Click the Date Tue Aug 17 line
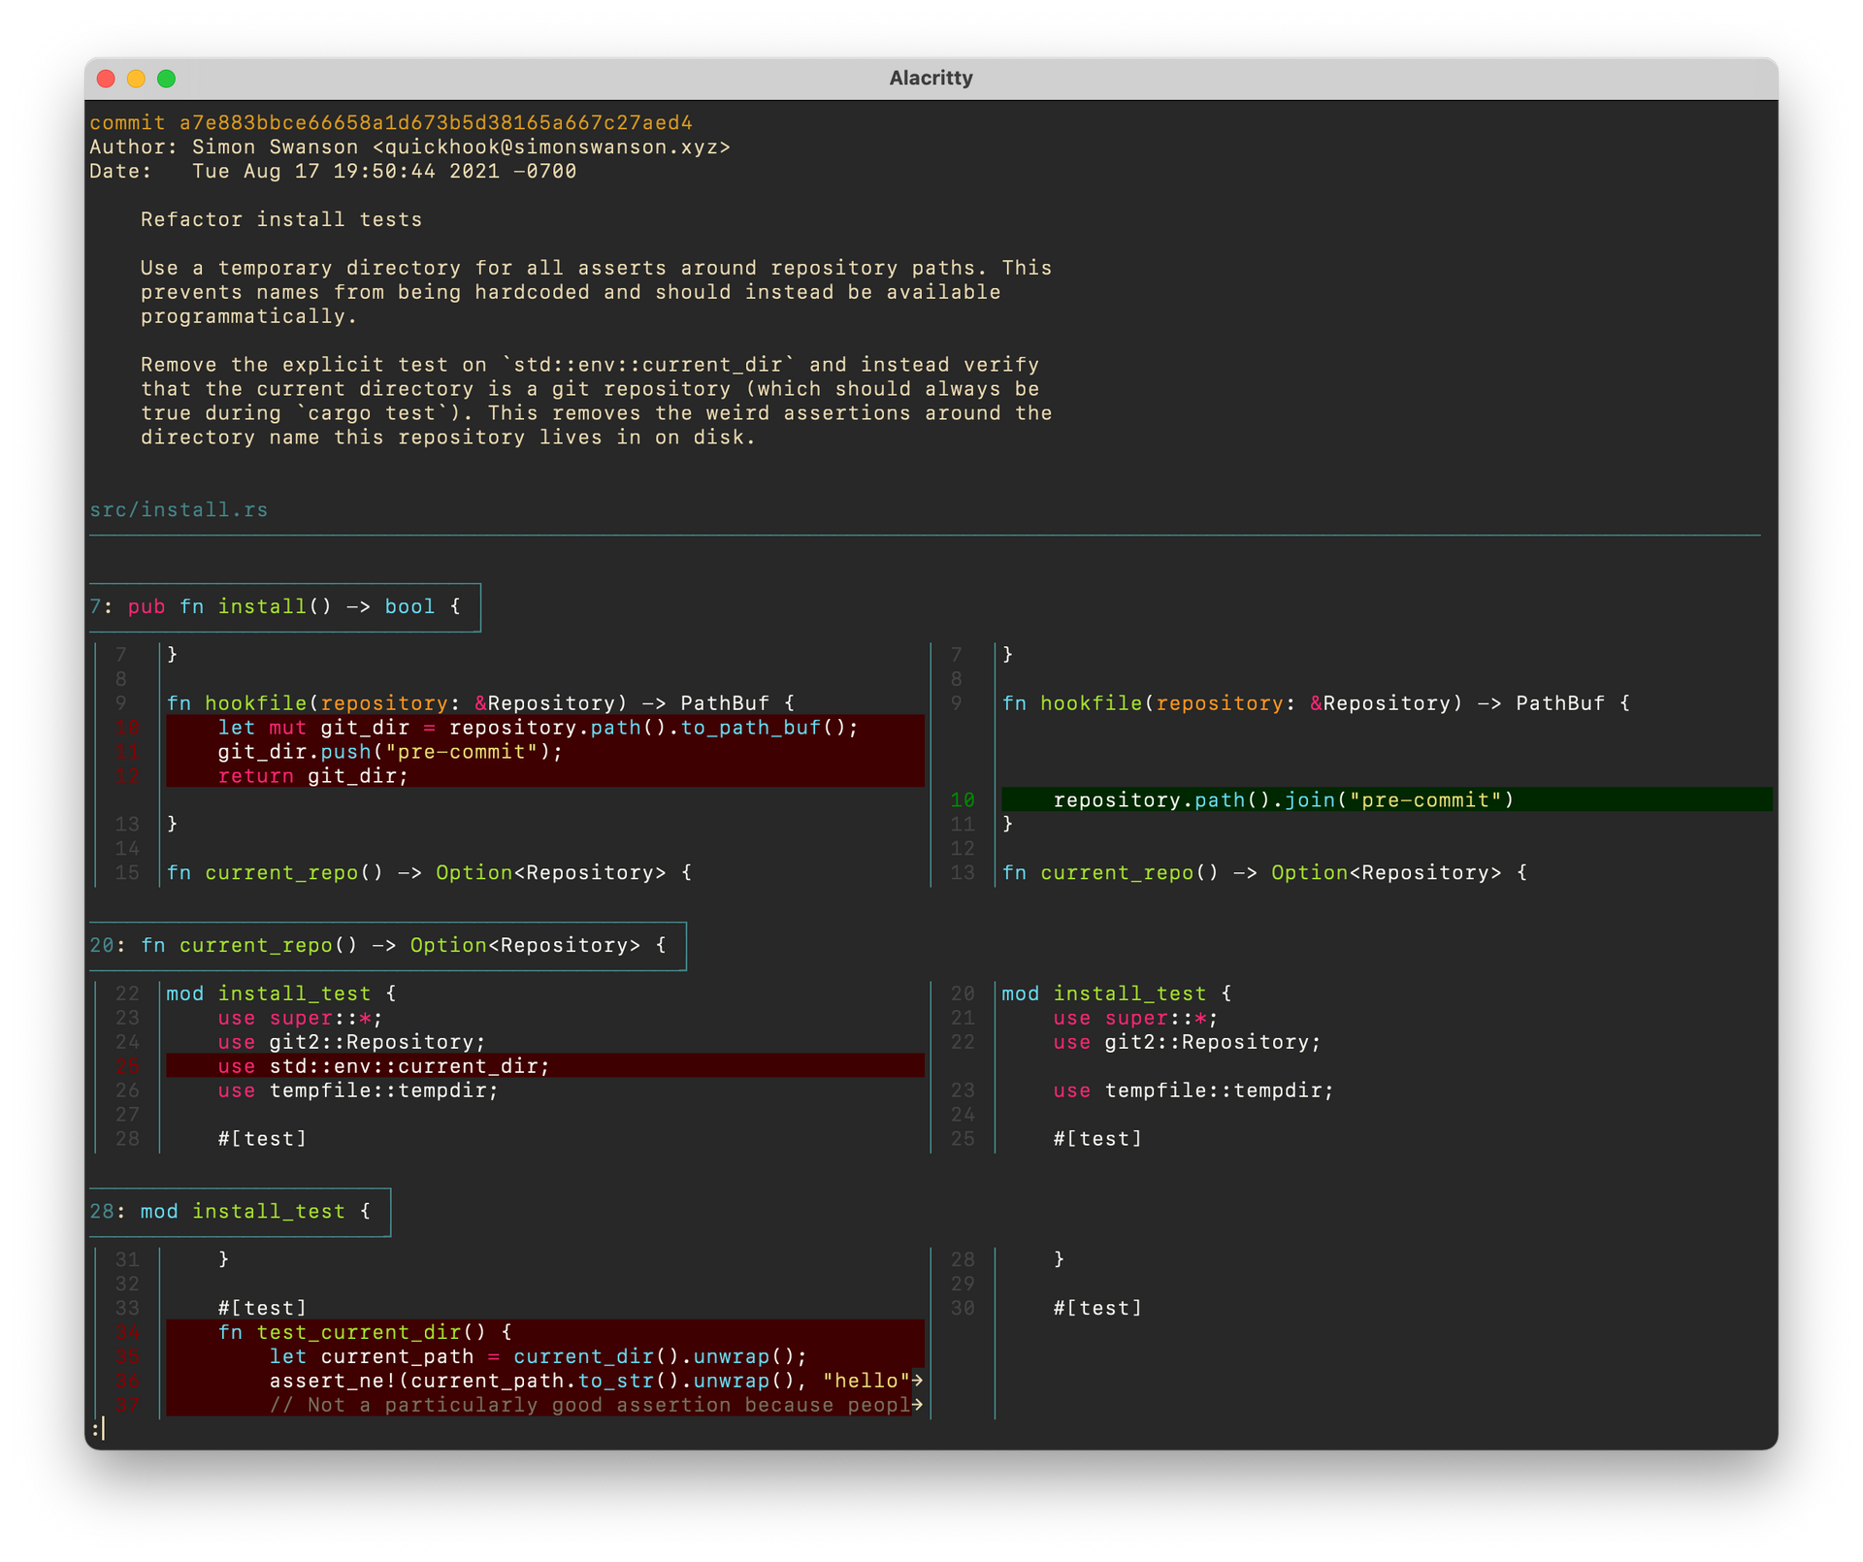This screenshot has height=1562, width=1863. (x=333, y=172)
